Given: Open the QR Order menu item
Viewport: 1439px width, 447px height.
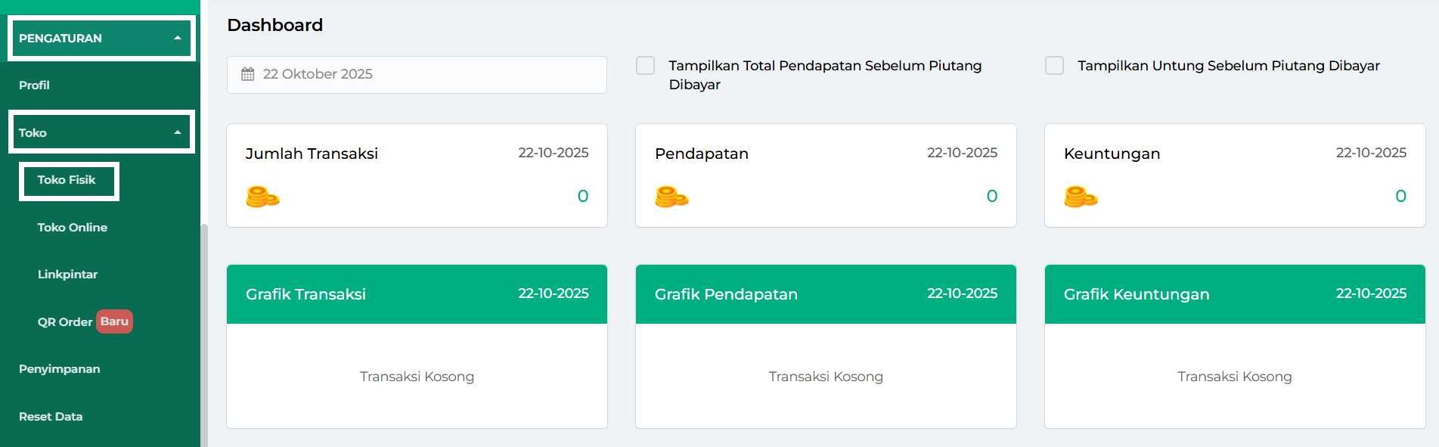Looking at the screenshot, I should coord(65,322).
